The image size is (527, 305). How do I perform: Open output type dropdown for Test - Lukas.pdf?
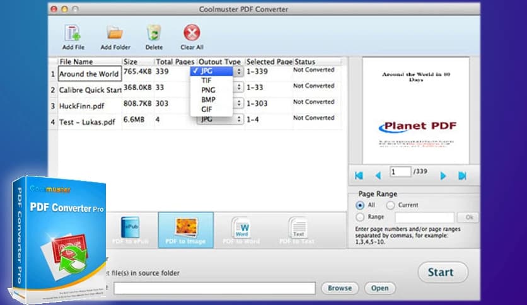coord(220,119)
